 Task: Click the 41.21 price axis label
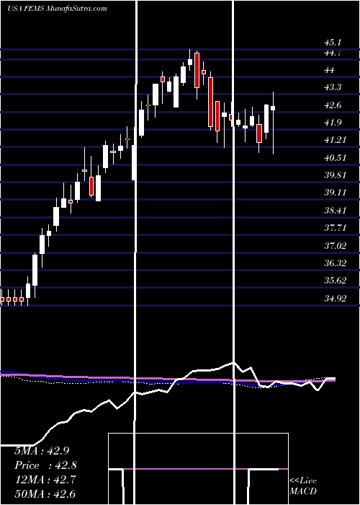pos(335,140)
